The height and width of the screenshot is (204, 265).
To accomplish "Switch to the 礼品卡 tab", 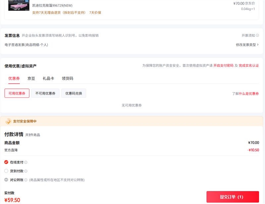I will (48, 78).
